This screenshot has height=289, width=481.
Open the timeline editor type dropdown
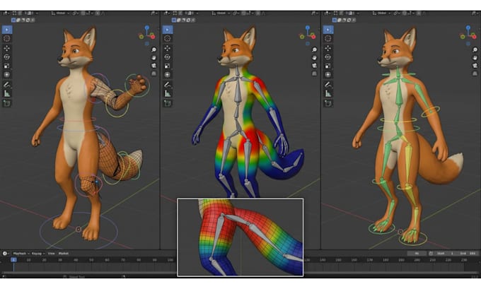click(x=5, y=254)
